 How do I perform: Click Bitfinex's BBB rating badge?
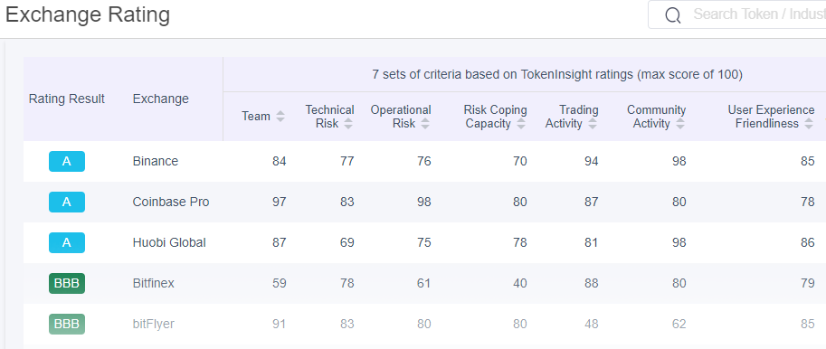[x=67, y=283]
